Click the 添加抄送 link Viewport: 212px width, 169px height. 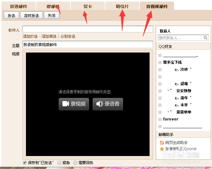tap(30, 36)
